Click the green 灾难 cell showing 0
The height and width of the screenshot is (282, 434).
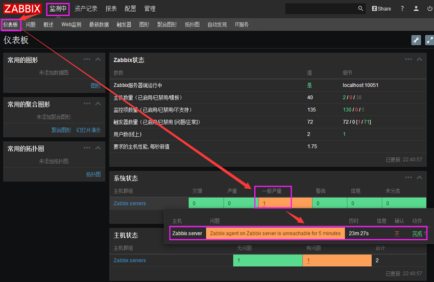[x=206, y=203]
